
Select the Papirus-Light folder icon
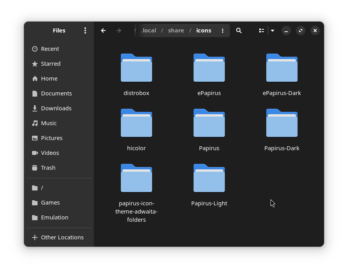(x=209, y=178)
